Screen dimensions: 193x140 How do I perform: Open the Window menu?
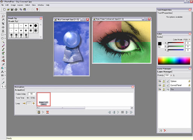41,5
